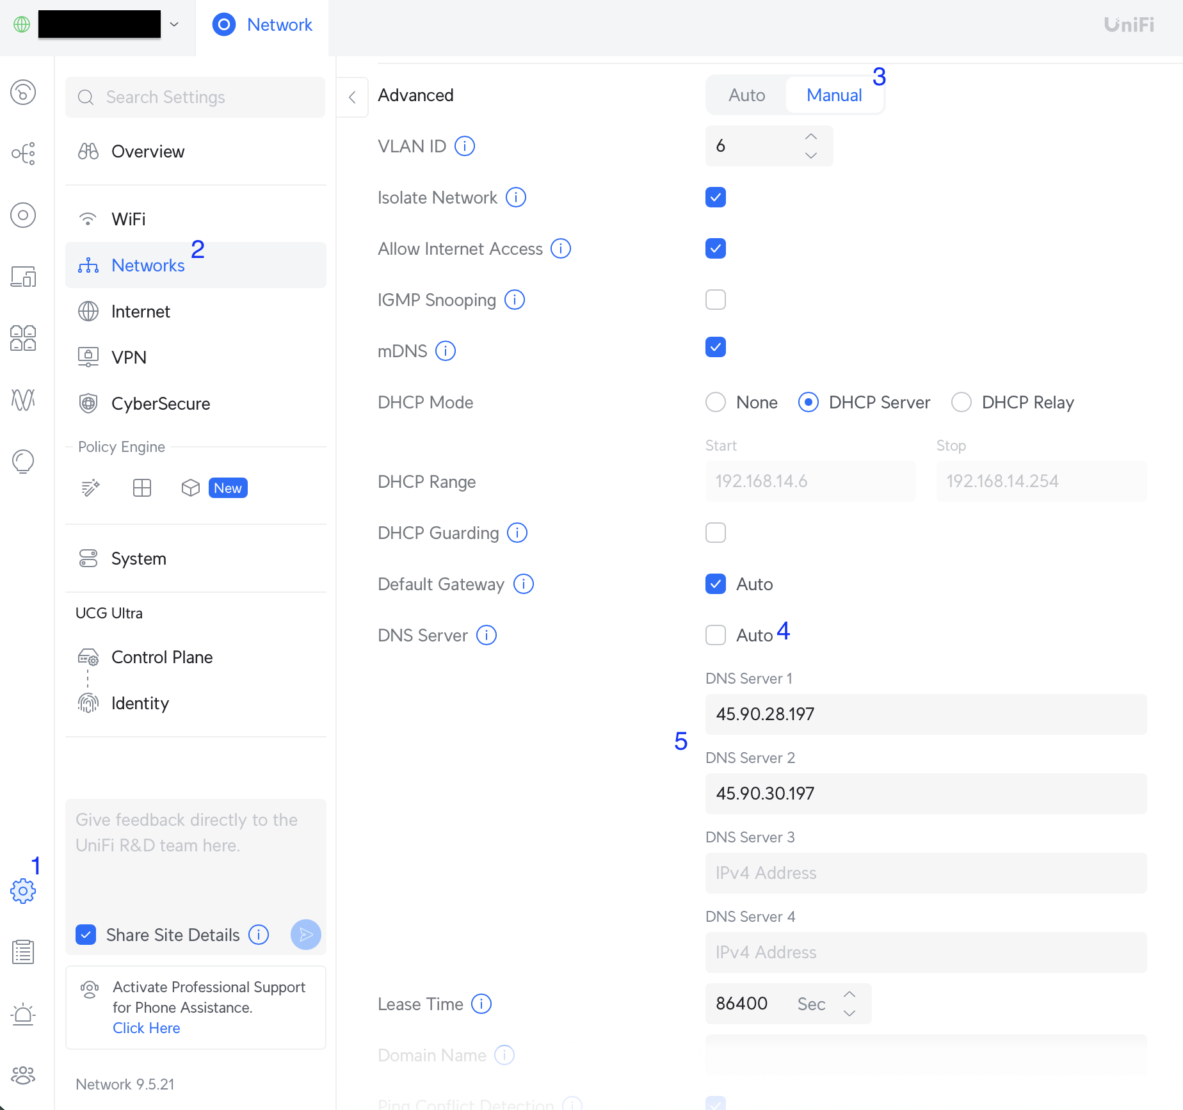Collapse the Advanced settings panel
Image resolution: width=1183 pixels, height=1110 pixels.
pyautogui.click(x=353, y=97)
